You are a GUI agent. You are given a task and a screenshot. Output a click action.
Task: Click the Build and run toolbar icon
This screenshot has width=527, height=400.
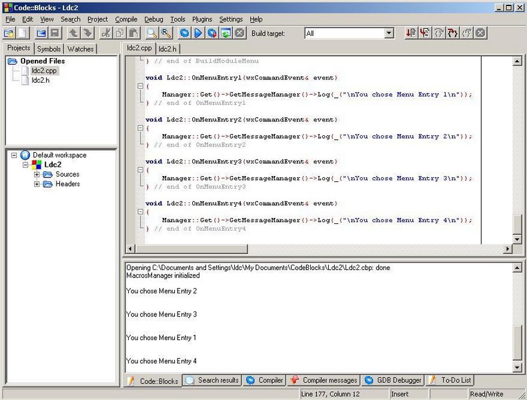(x=212, y=33)
